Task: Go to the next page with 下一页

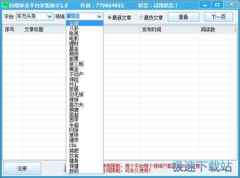Action: coord(219,17)
